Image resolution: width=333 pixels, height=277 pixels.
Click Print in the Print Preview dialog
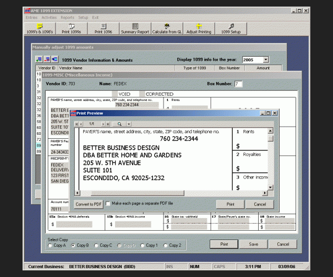coord(231,204)
